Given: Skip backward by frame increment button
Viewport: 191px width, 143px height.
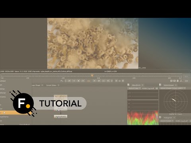Looking at the screenshot, I should 116,81.
